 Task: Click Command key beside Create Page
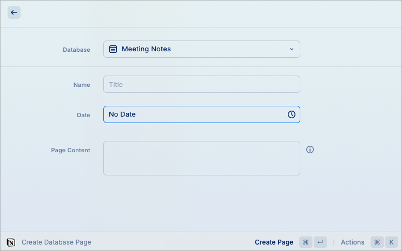pyautogui.click(x=306, y=242)
